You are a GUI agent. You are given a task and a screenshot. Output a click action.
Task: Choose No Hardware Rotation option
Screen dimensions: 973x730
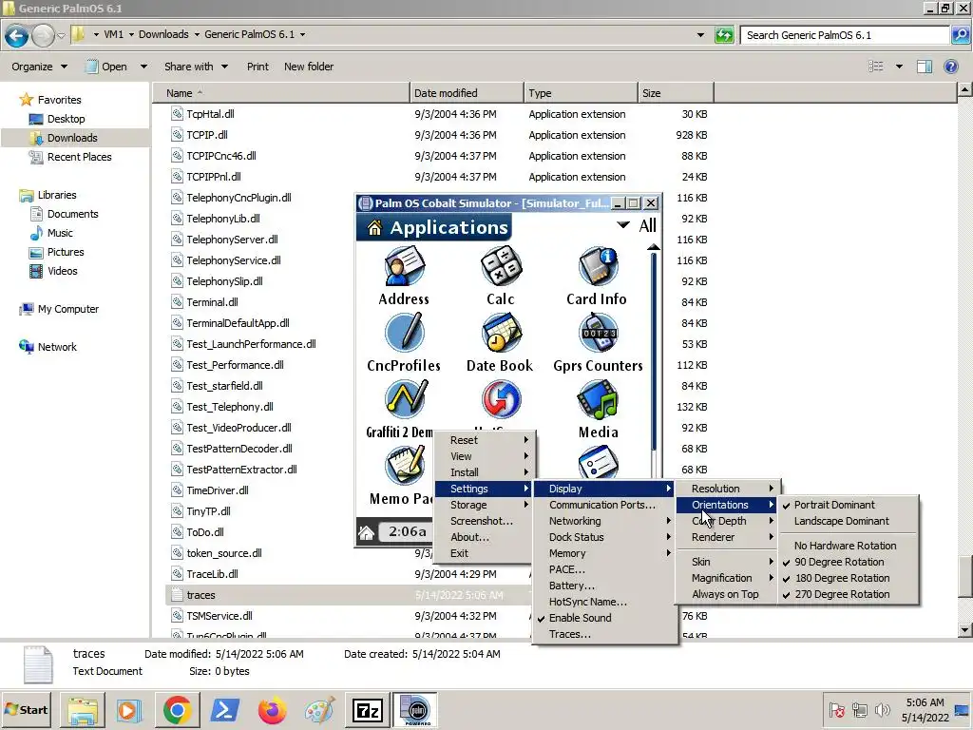(849, 546)
